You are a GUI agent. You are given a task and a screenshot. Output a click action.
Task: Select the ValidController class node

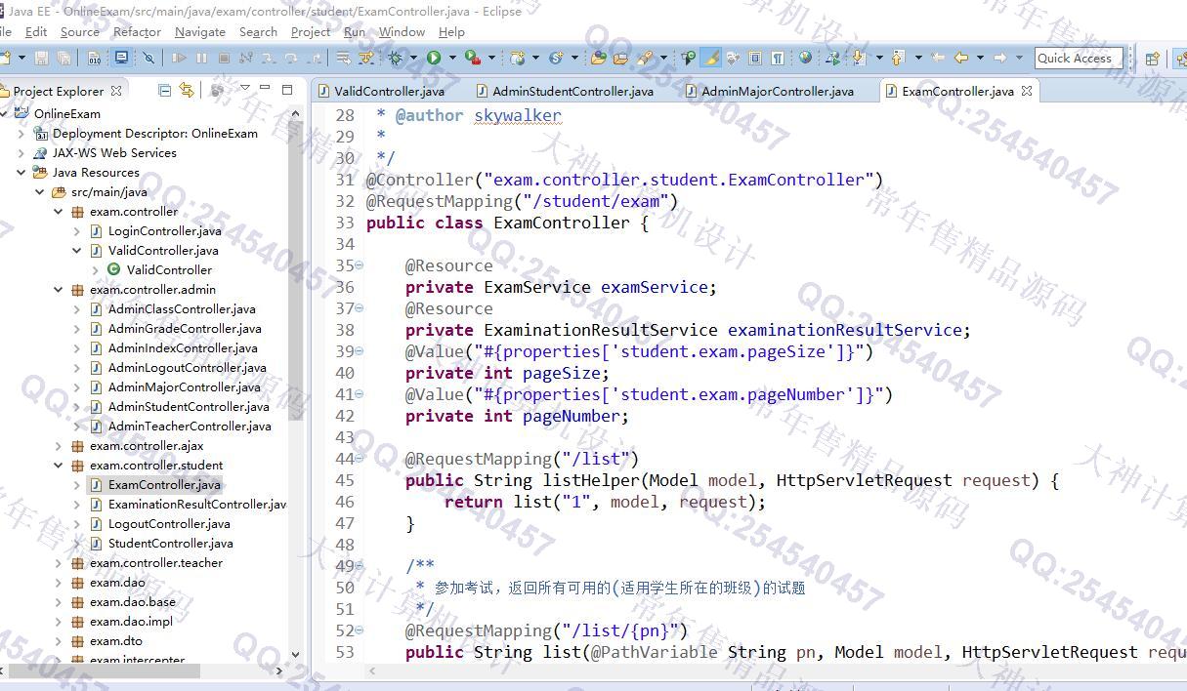168,269
